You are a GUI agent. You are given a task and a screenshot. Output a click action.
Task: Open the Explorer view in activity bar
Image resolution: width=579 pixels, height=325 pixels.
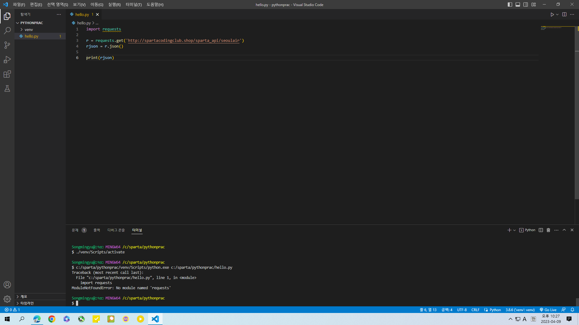(x=7, y=16)
